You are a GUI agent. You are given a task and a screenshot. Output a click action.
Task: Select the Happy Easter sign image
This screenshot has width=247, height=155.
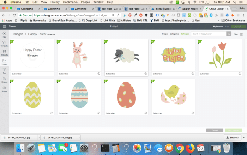(x=173, y=55)
